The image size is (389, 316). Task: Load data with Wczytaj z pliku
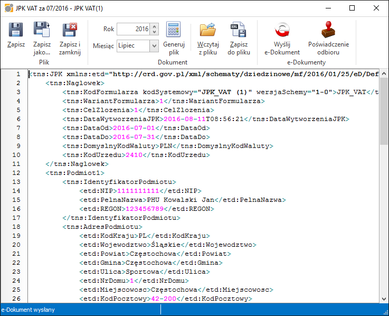pos(208,30)
